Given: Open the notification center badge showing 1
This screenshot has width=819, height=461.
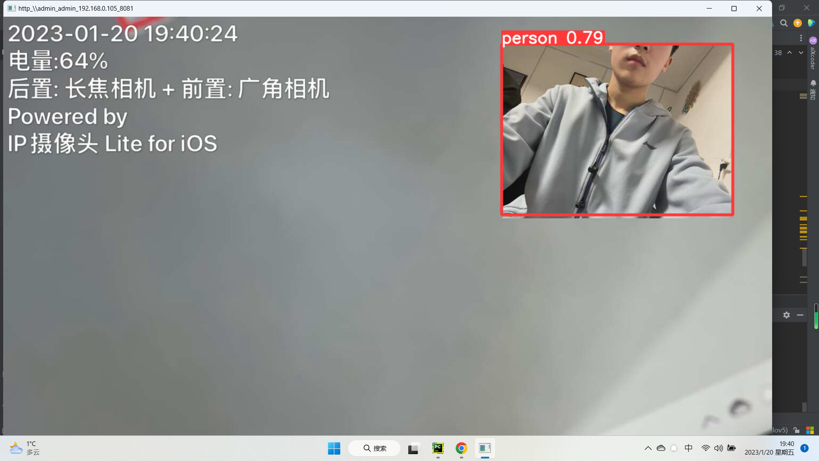Looking at the screenshot, I should click(x=804, y=448).
